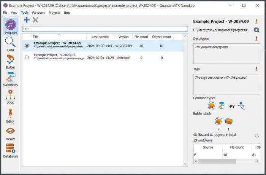Image resolution: width=266 pixels, height=175 pixels.
Task: Sort projects by Last opened column
Action: click(100, 37)
